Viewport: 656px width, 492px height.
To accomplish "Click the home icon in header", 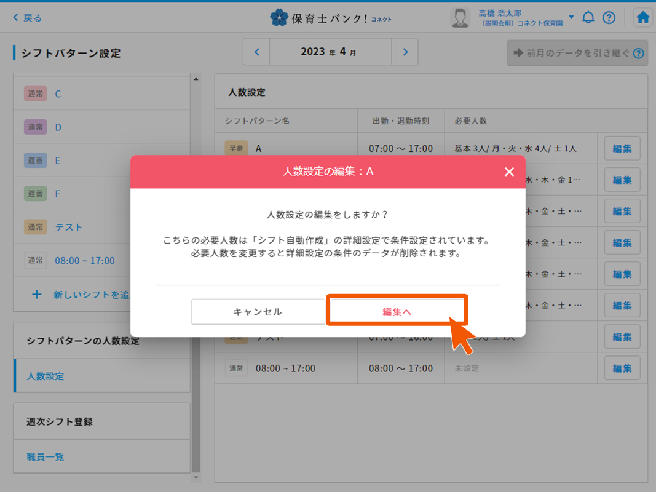I will (x=643, y=18).
